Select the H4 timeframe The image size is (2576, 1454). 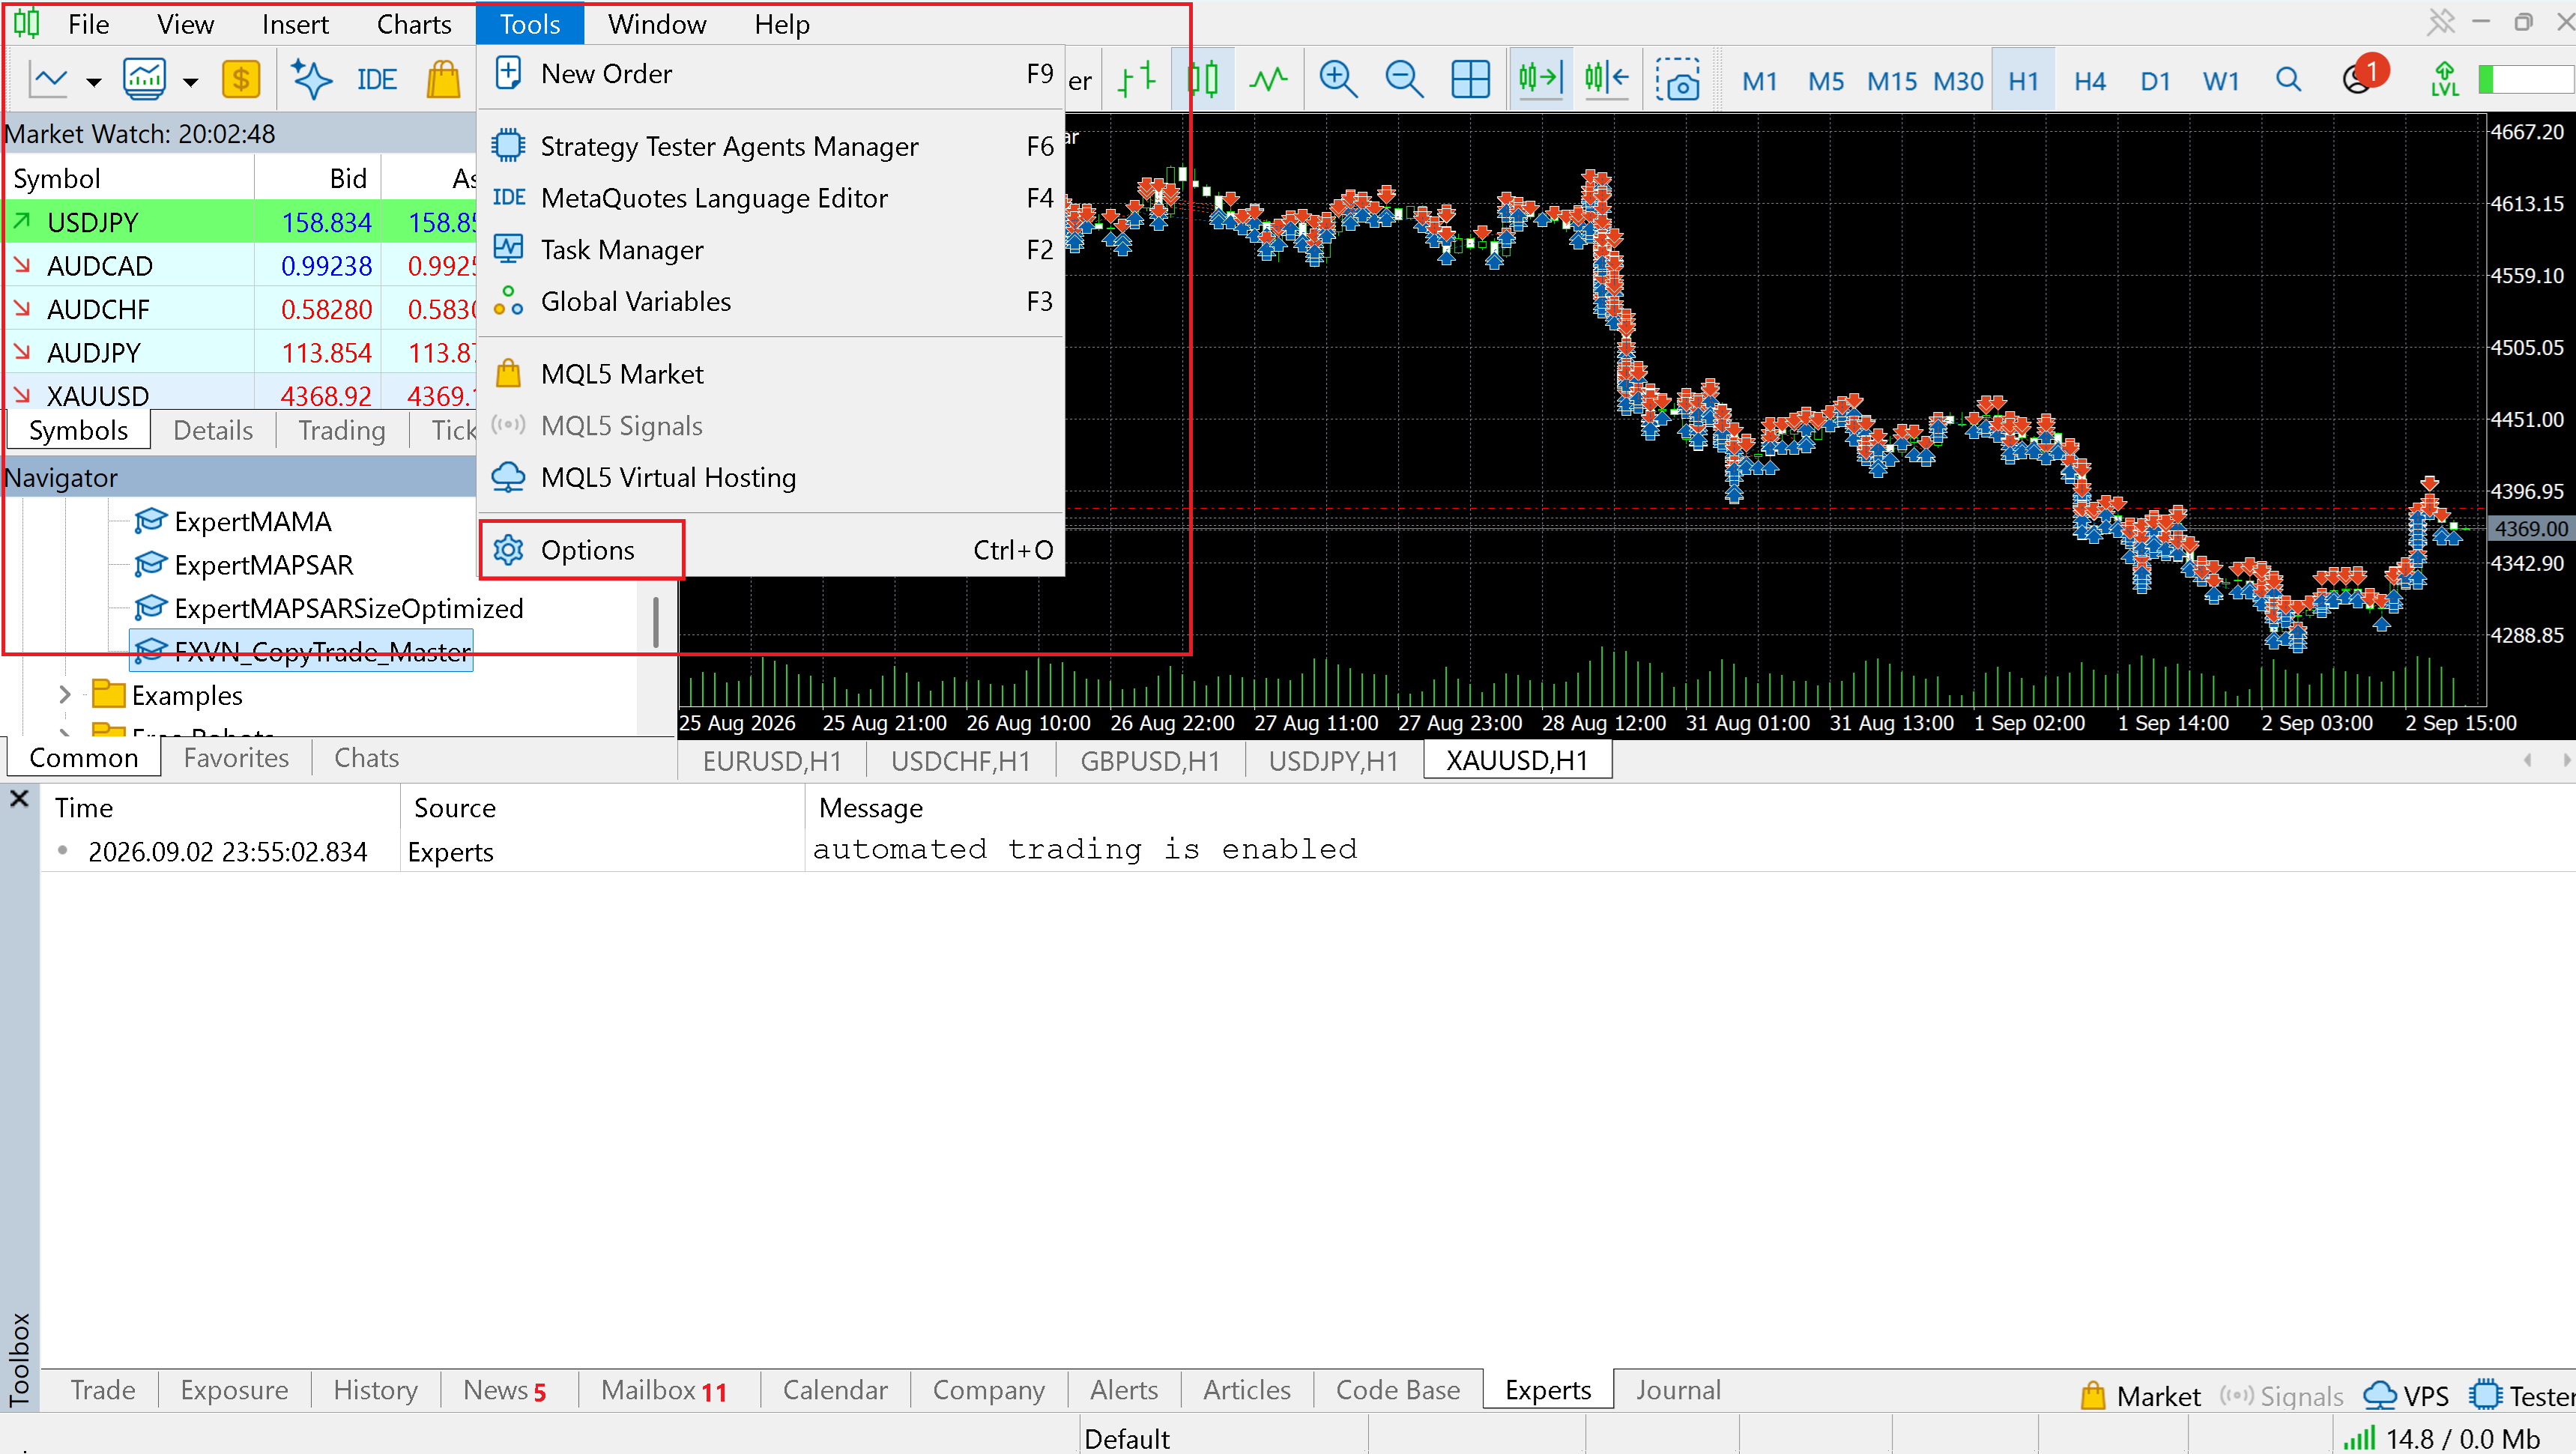[2090, 81]
